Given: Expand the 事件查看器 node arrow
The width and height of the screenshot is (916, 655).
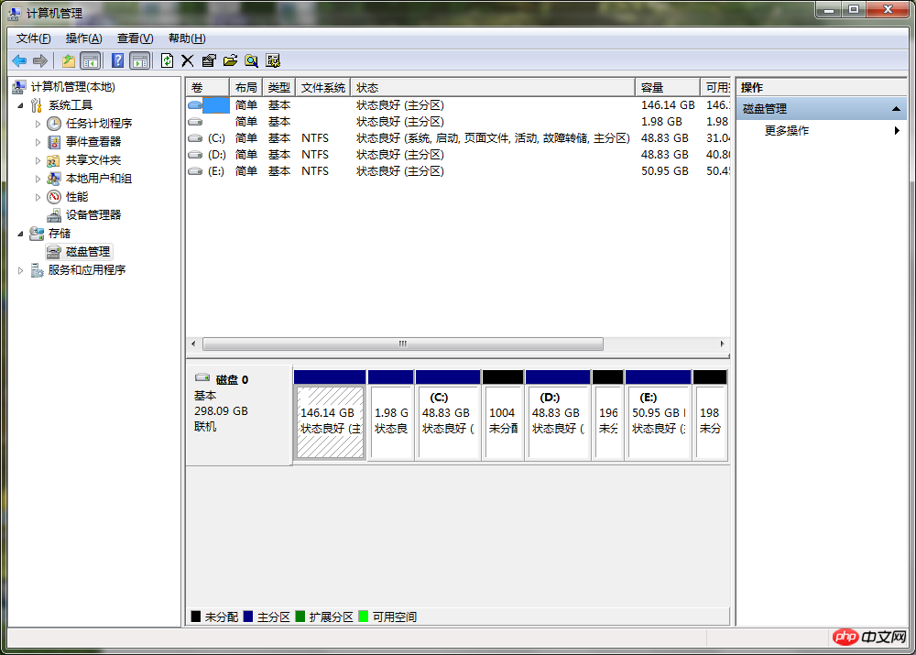Looking at the screenshot, I should pos(38,142).
